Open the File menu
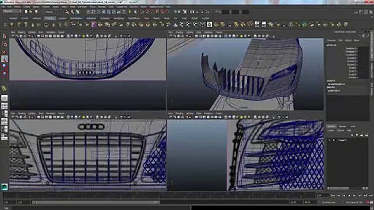 click(3, 6)
